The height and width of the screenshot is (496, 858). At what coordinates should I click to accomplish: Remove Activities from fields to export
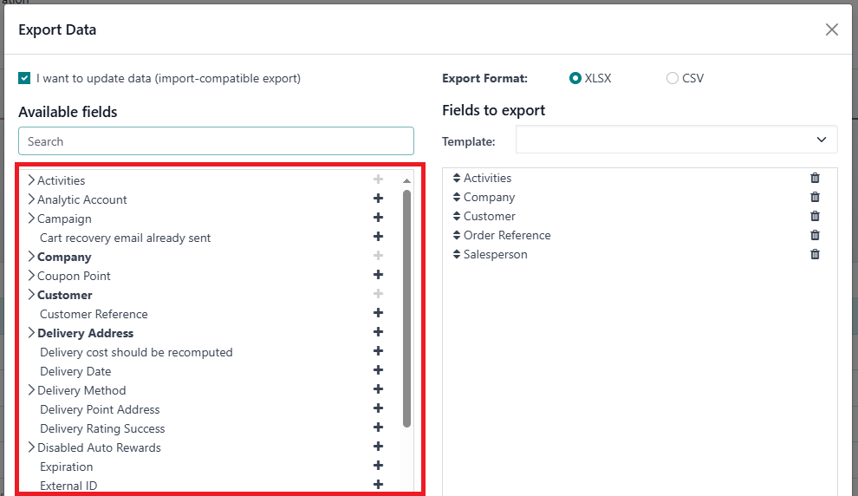point(815,178)
